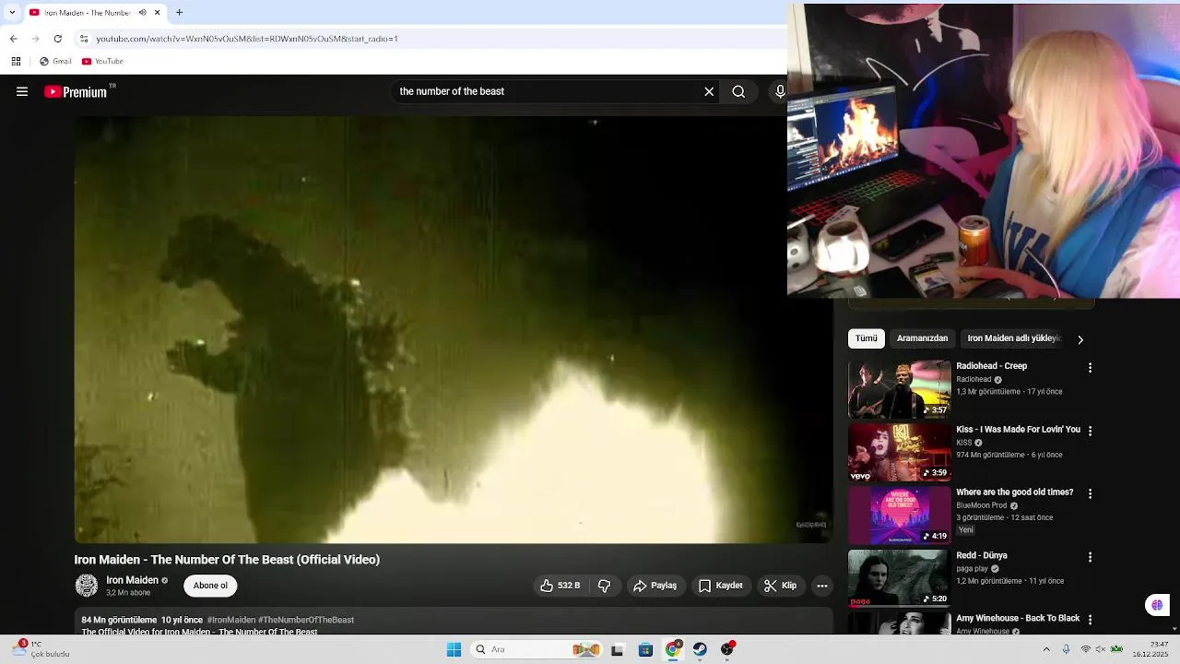Viewport: 1180px width, 664px height.
Task: Mute the tab using its speaker icon
Action: pyautogui.click(x=143, y=13)
